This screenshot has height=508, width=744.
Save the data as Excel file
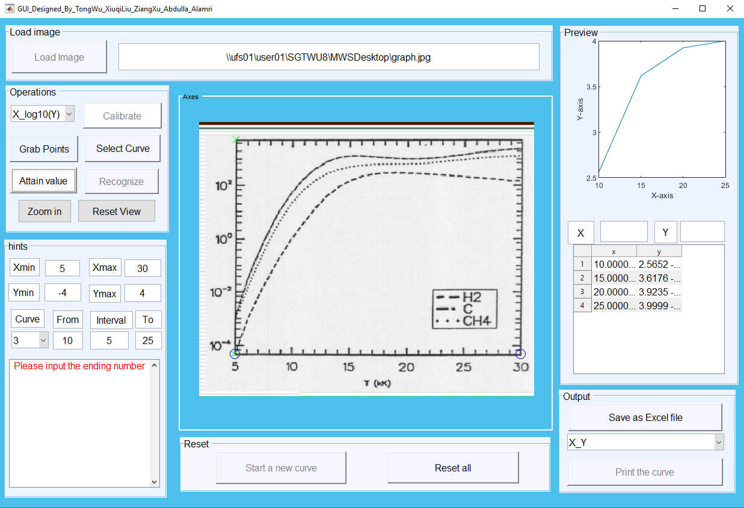click(x=644, y=417)
